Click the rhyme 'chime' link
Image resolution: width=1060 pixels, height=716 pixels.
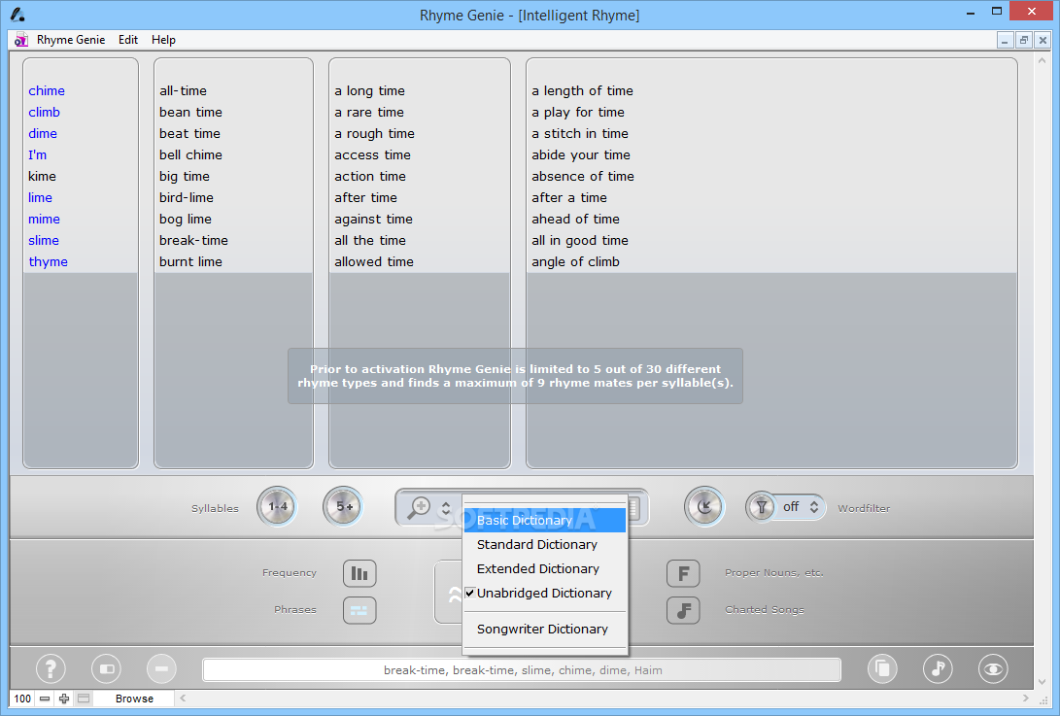[47, 90]
